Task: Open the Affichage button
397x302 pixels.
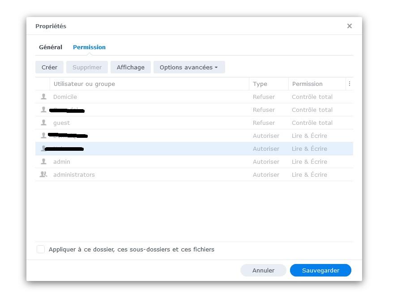Action: coord(130,67)
